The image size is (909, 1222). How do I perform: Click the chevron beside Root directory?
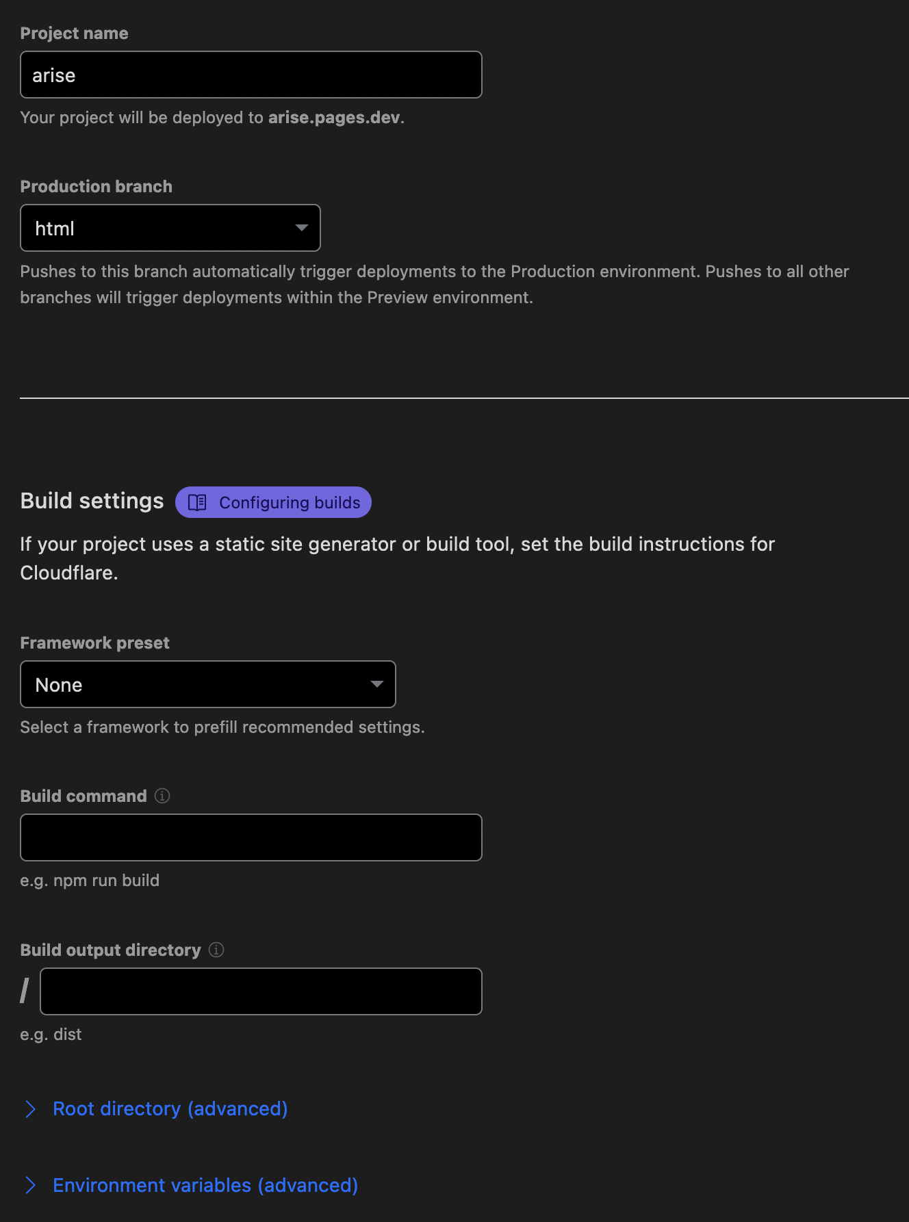pyautogui.click(x=30, y=1109)
